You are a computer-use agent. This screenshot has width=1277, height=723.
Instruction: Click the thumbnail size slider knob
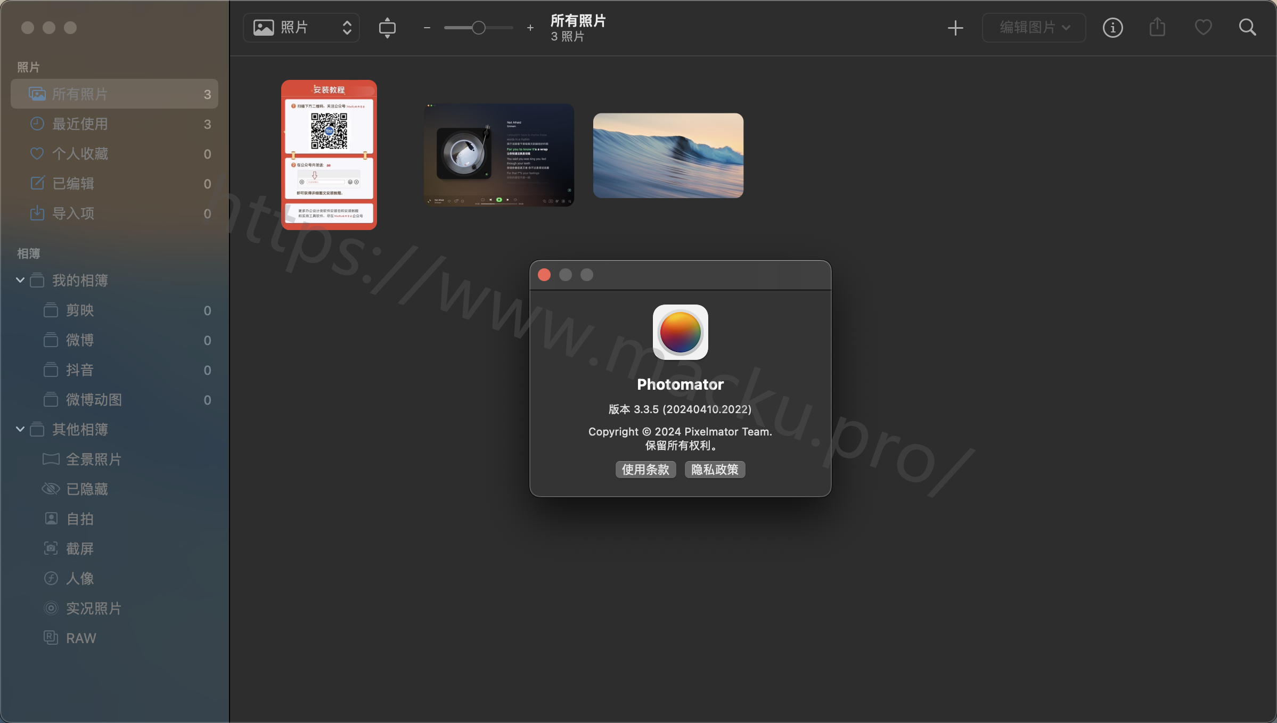[478, 28]
